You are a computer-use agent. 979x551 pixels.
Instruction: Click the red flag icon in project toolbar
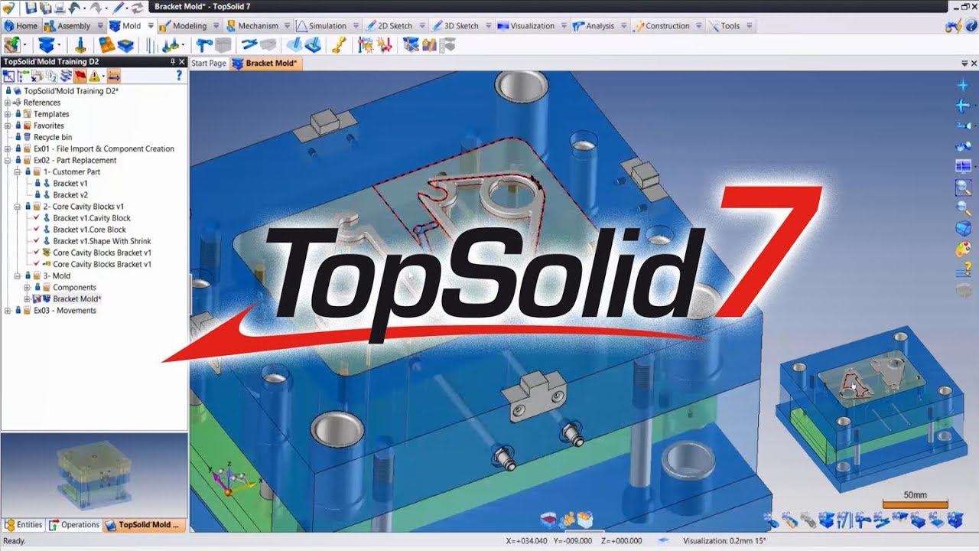pos(80,76)
